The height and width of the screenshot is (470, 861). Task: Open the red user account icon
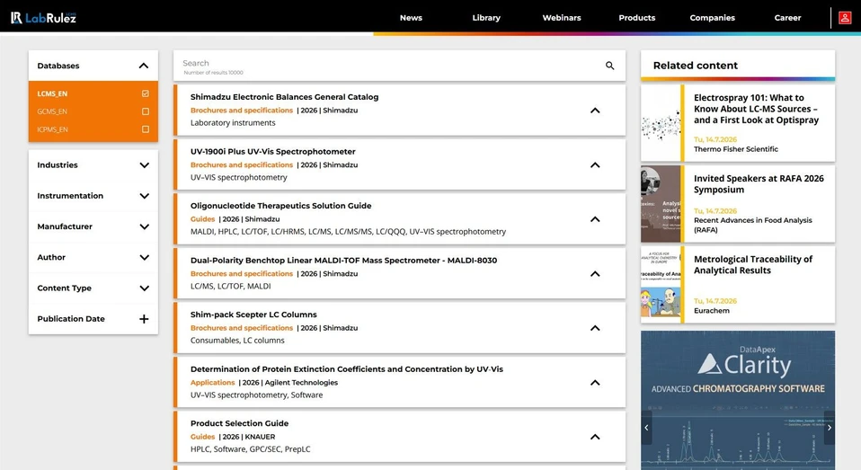[845, 18]
